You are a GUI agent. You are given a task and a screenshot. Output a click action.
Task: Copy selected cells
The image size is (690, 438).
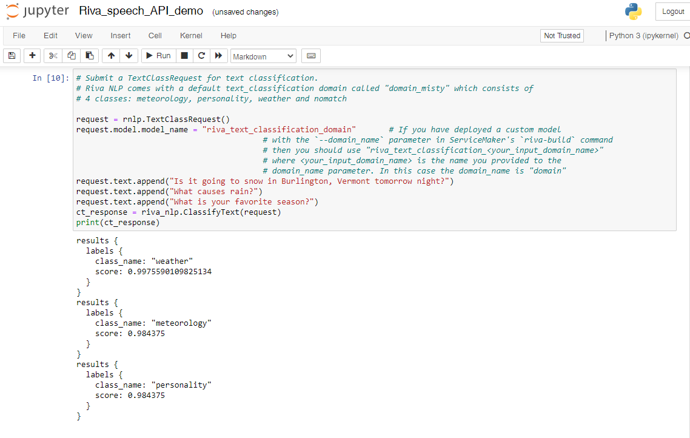72,56
